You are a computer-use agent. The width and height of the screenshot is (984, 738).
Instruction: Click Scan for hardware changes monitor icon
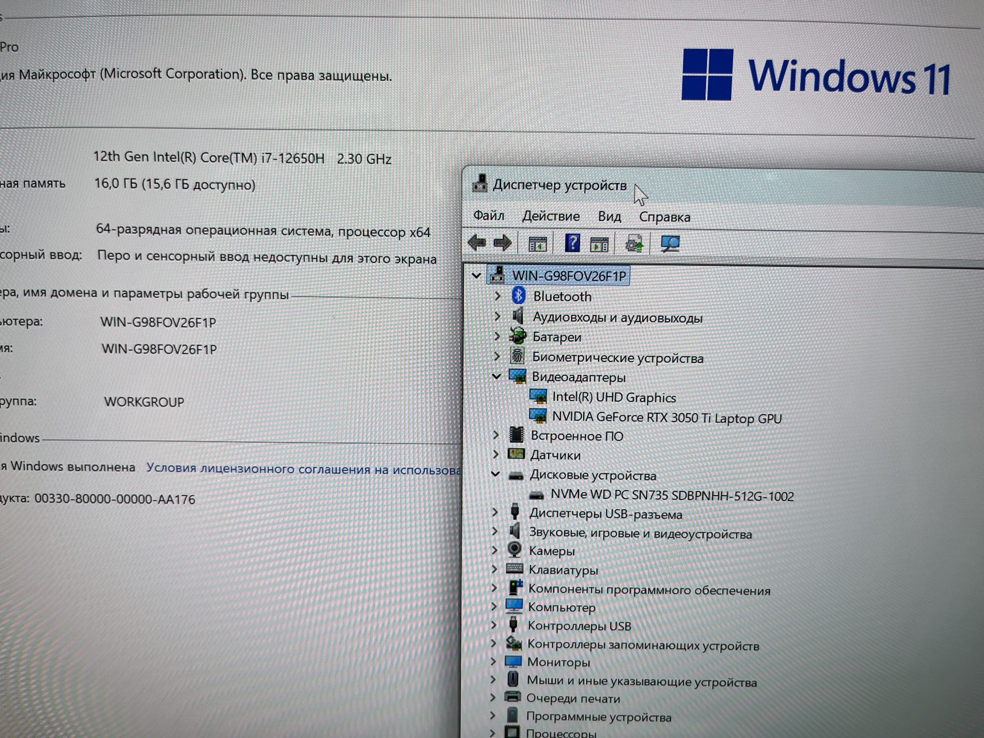670,244
